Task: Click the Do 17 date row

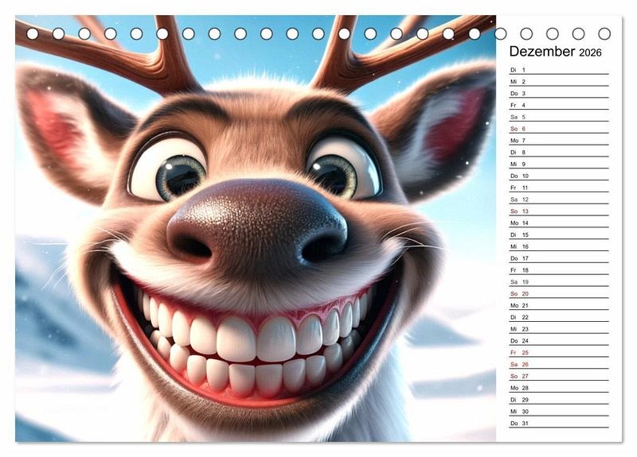Action: [558, 258]
